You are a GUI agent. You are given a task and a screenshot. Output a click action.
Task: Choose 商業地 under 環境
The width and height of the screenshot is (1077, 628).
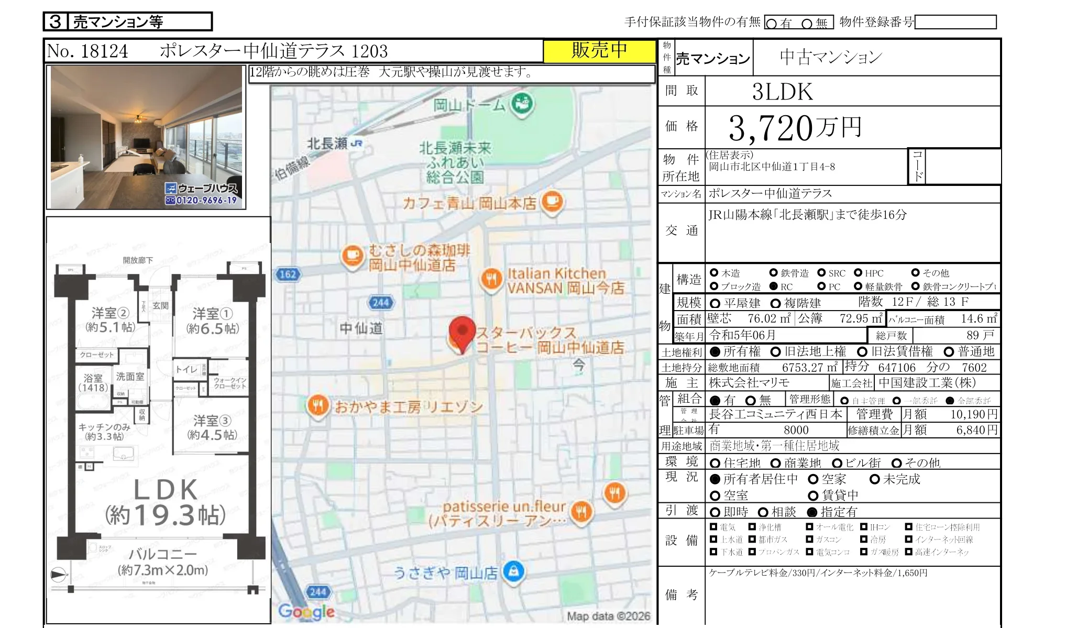[x=776, y=464]
